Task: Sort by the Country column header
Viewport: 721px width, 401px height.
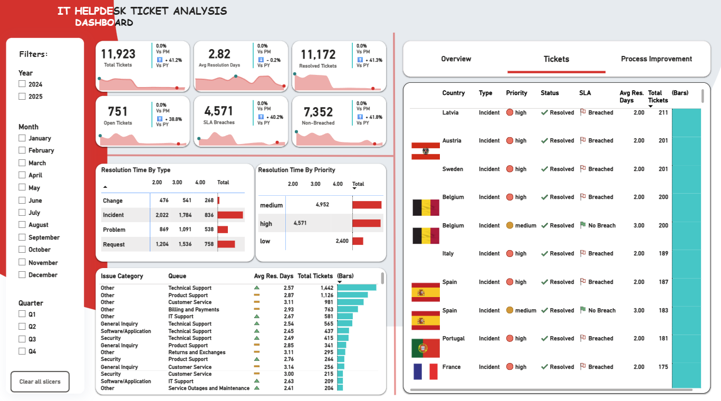Action: [x=454, y=93]
